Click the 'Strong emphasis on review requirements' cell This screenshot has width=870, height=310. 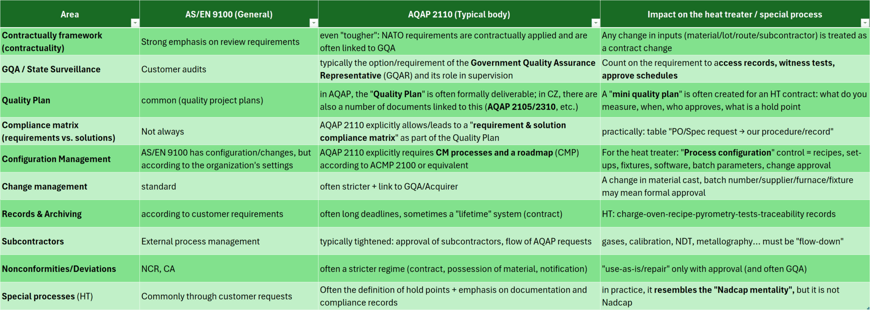[x=229, y=42]
